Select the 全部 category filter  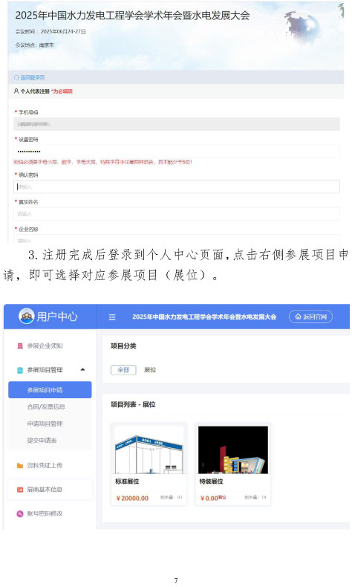[123, 370]
